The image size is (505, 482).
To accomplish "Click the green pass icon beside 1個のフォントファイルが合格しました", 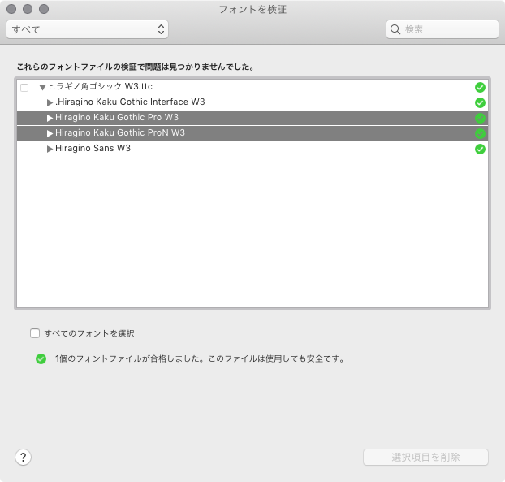I will click(41, 358).
